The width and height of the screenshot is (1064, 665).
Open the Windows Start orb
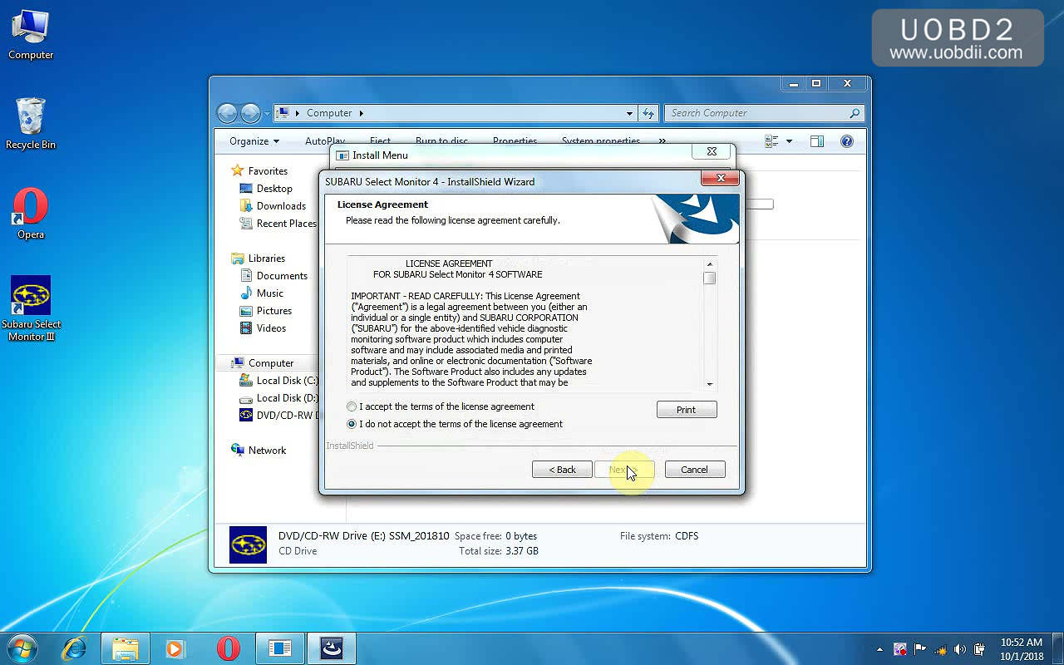pos(22,648)
